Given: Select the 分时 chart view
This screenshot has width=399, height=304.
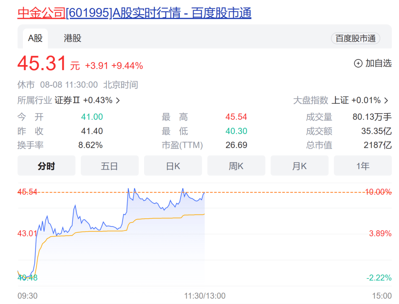Looking at the screenshot, I should (46, 166).
